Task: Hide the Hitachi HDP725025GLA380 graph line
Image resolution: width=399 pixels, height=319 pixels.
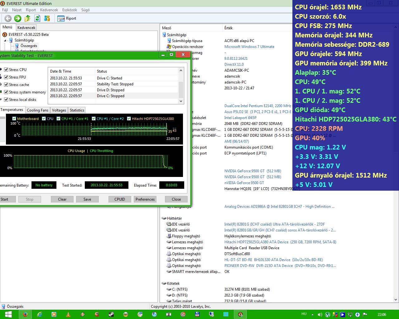Action: [x=129, y=119]
